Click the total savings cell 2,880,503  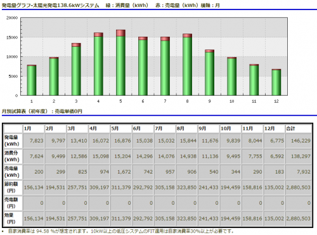(299, 187)
